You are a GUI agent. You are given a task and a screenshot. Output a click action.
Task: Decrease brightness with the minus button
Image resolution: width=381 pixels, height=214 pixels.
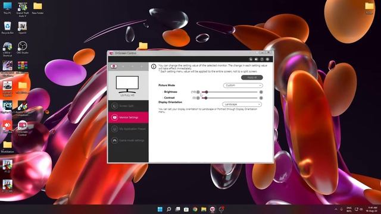(198, 92)
